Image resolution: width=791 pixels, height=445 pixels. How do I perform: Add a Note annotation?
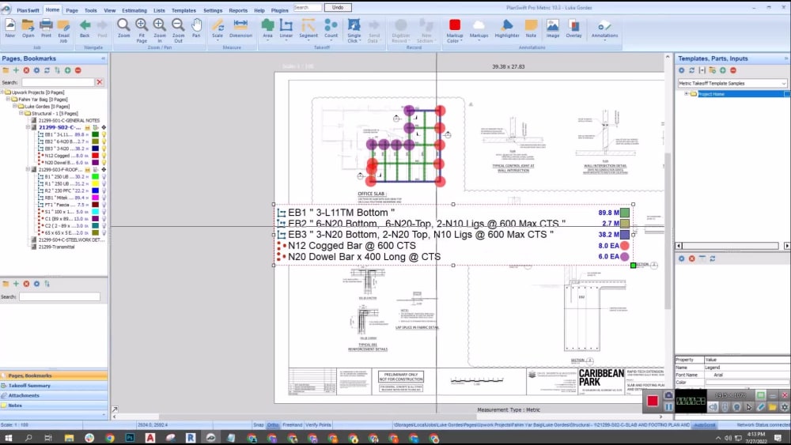[x=531, y=28]
